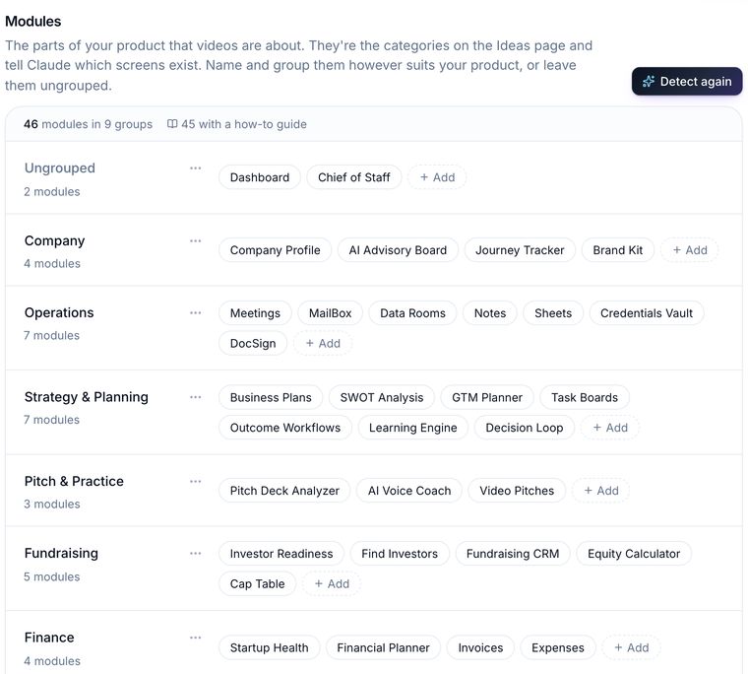Select the Chief of Staff module
This screenshot has width=748, height=674.
click(354, 177)
